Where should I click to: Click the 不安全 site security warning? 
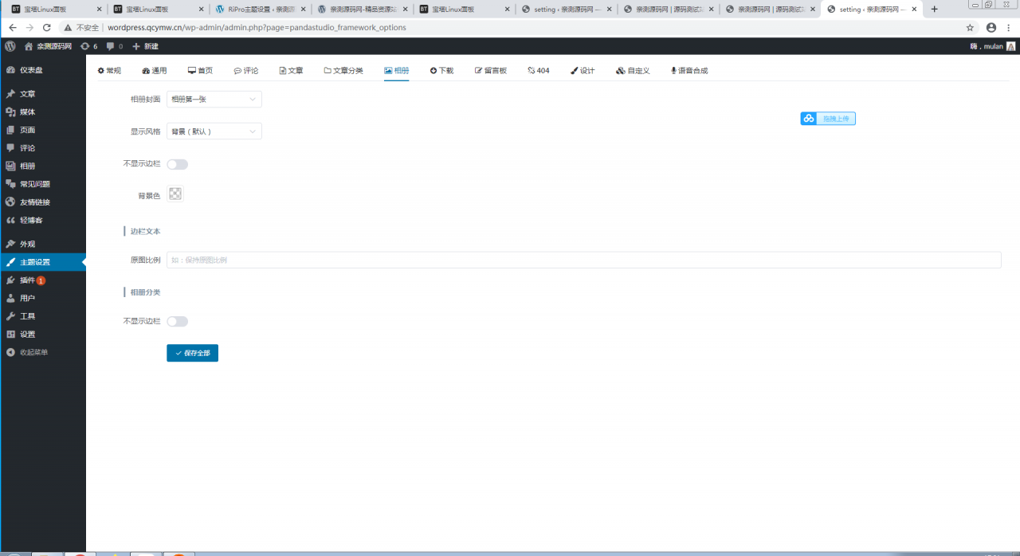point(82,27)
